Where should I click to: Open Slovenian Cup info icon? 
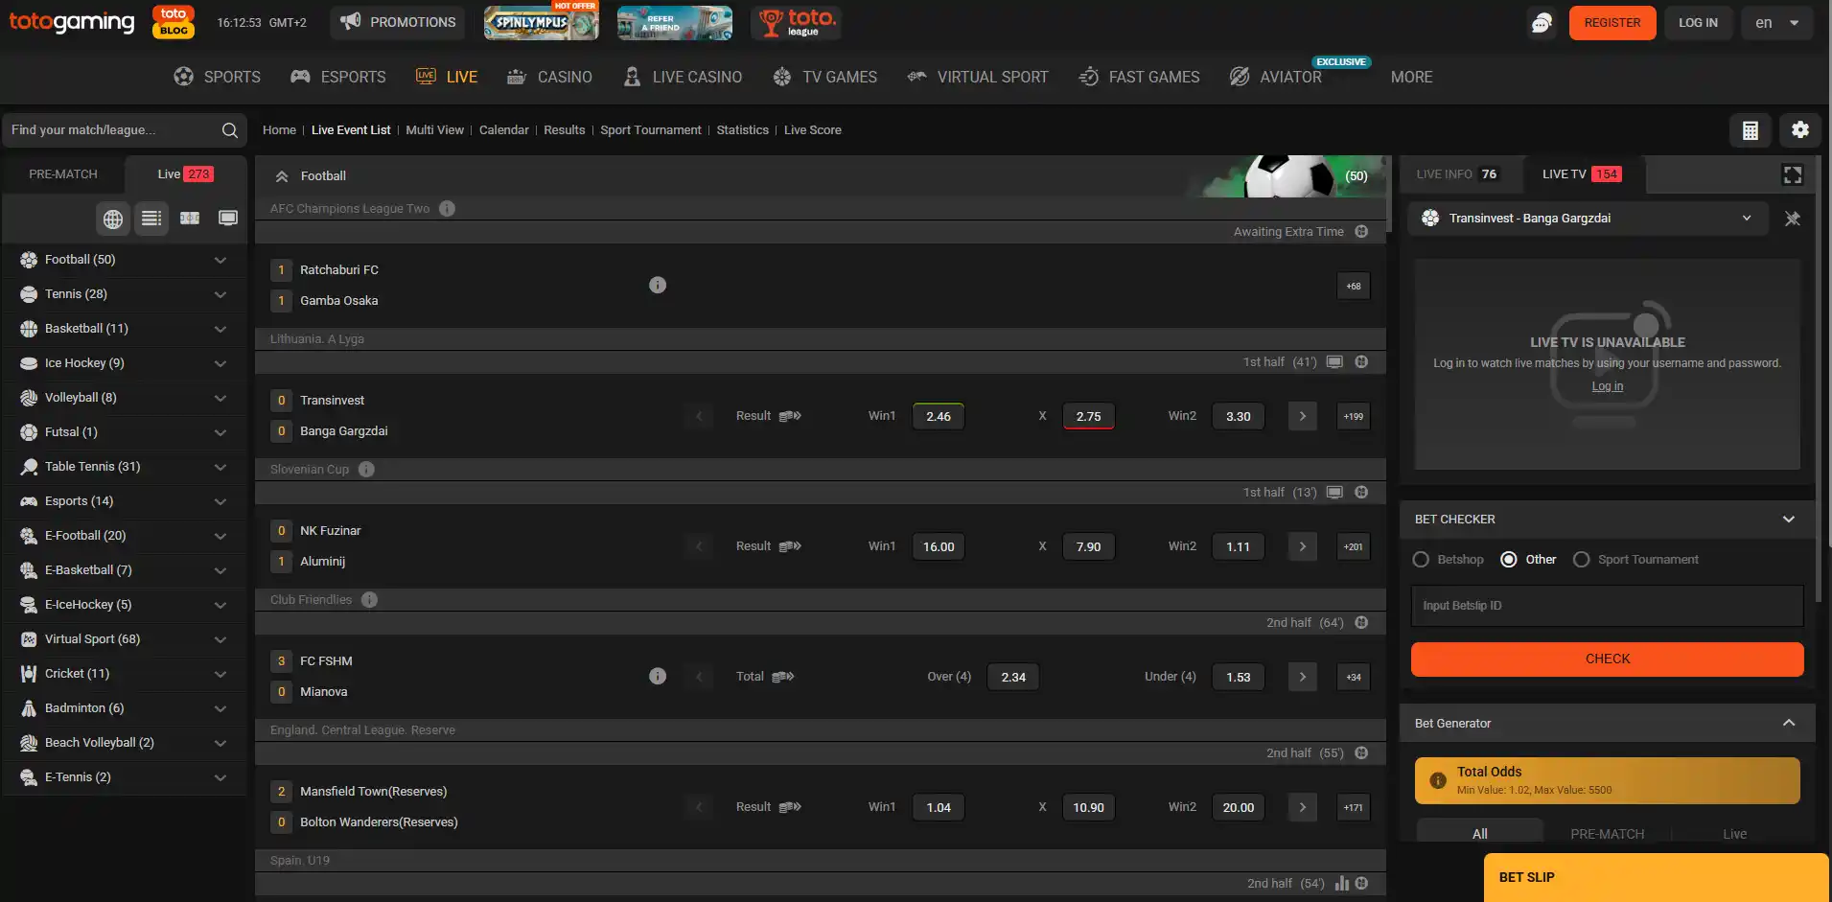366,469
